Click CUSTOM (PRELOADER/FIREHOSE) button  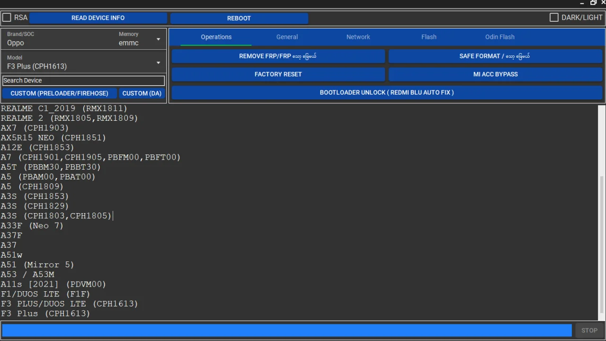[x=59, y=93]
